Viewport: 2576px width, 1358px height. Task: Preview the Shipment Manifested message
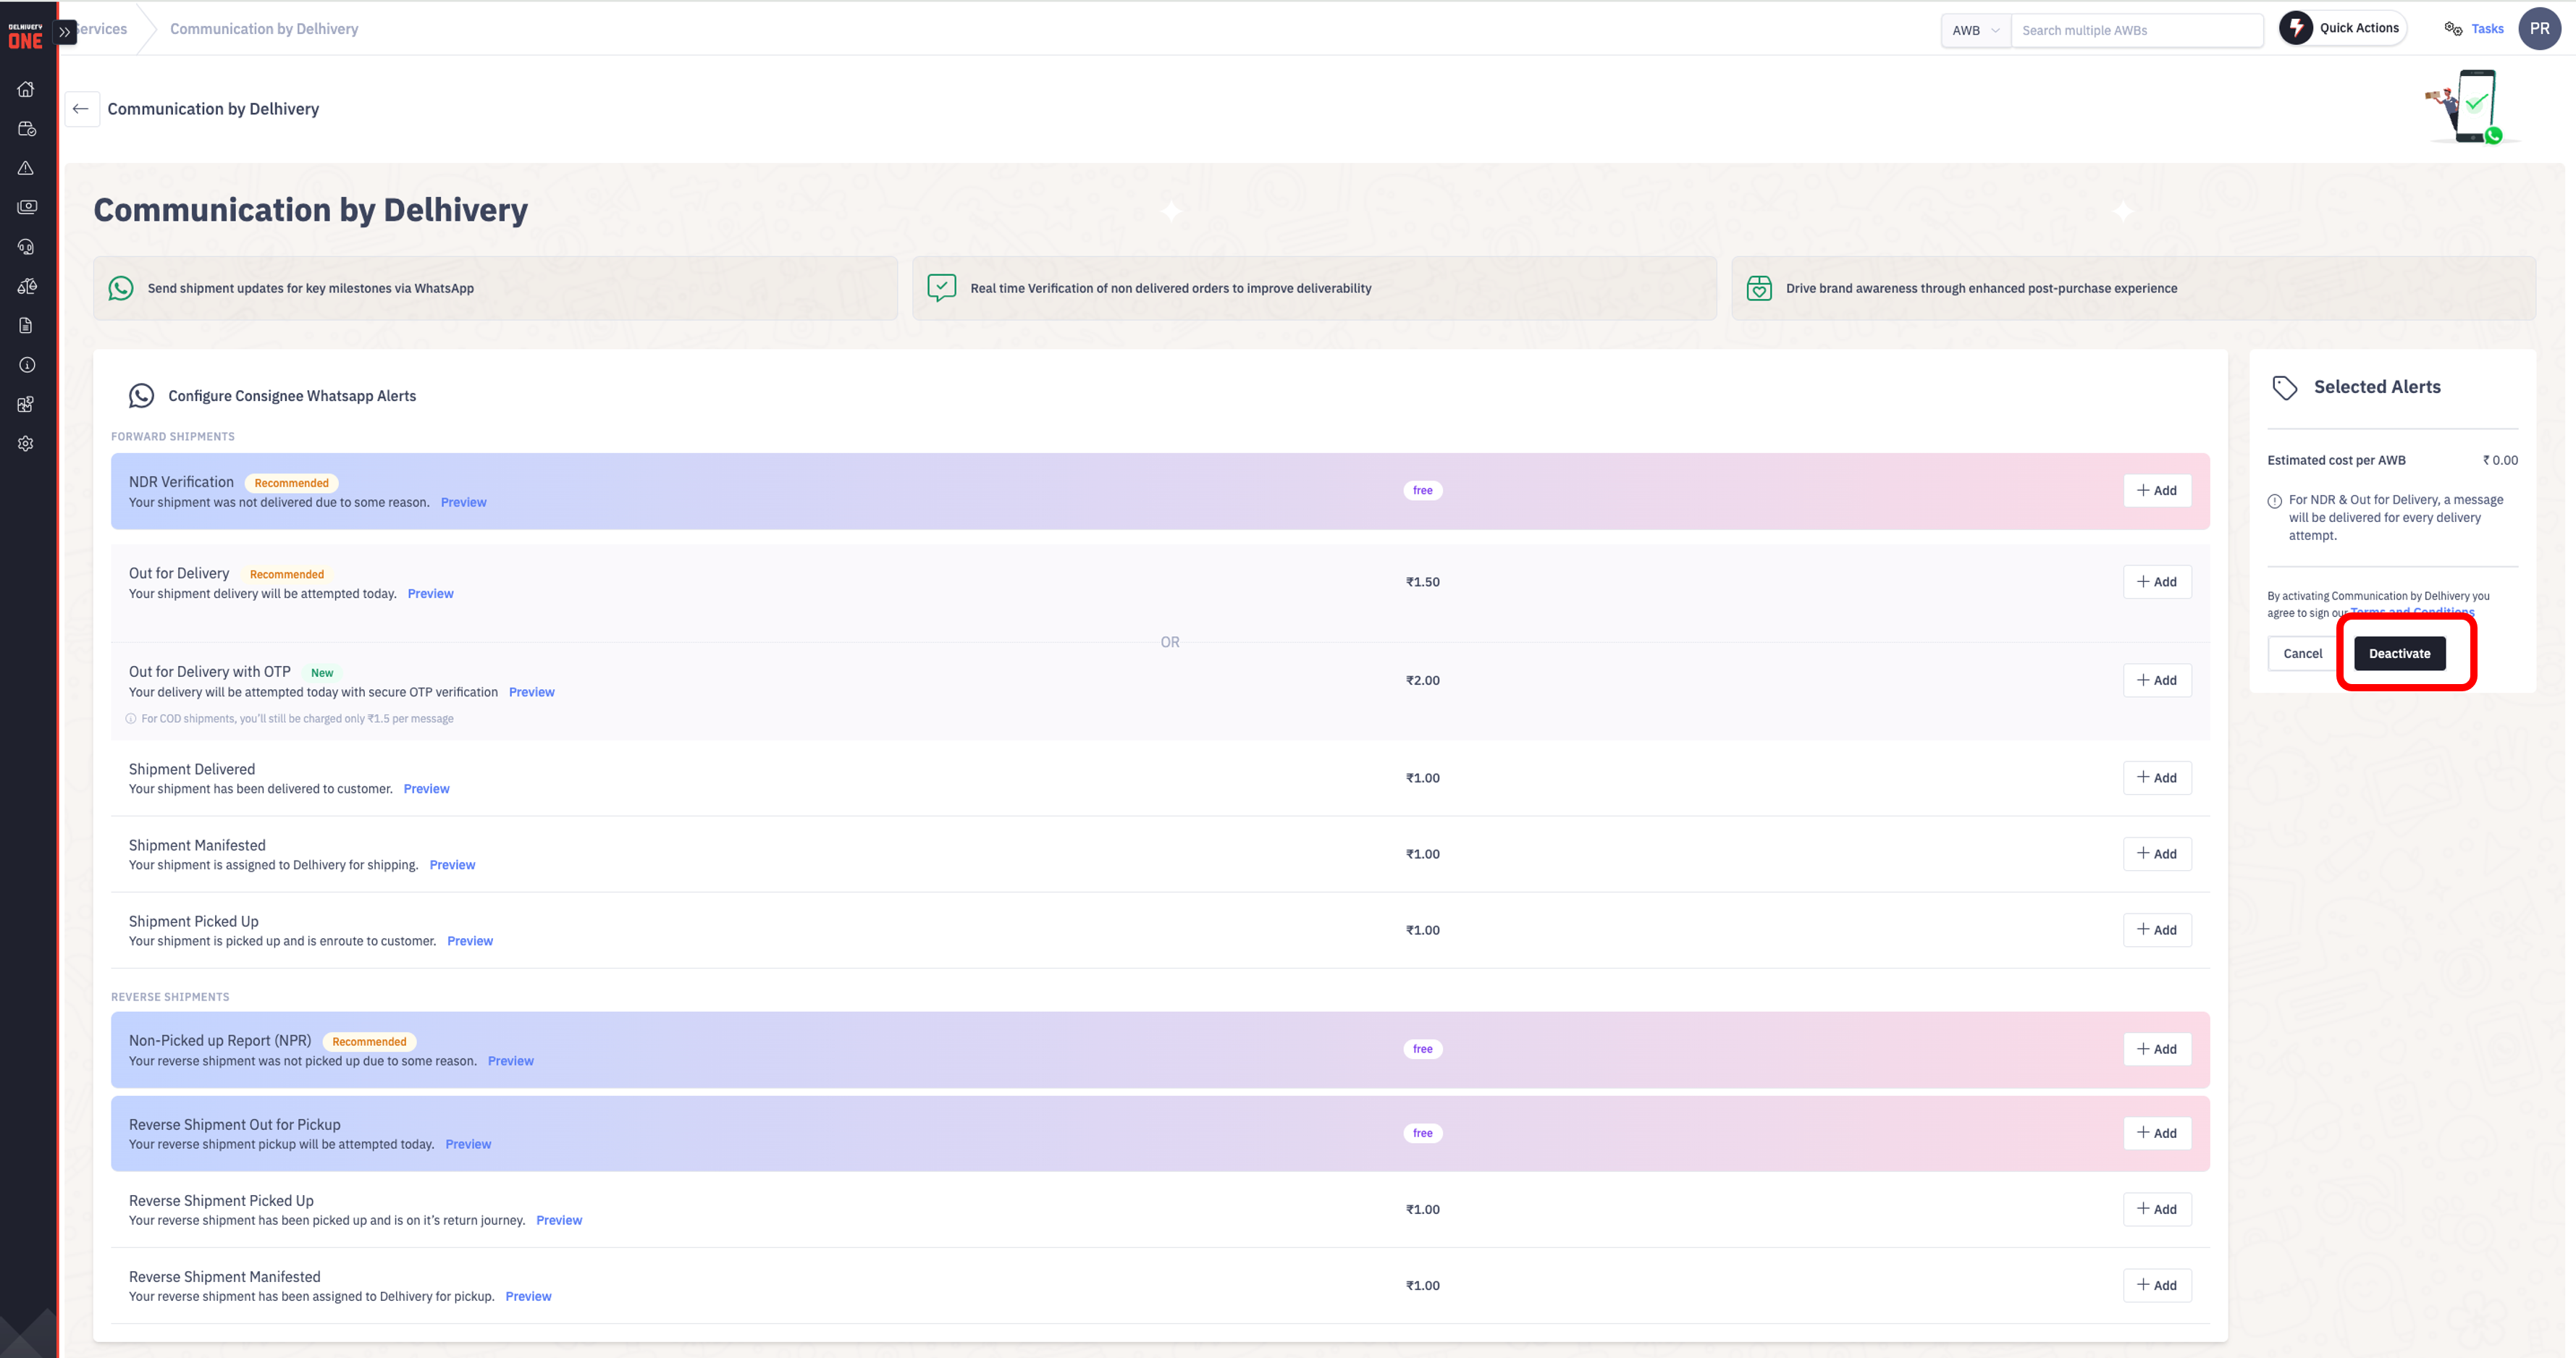(452, 865)
